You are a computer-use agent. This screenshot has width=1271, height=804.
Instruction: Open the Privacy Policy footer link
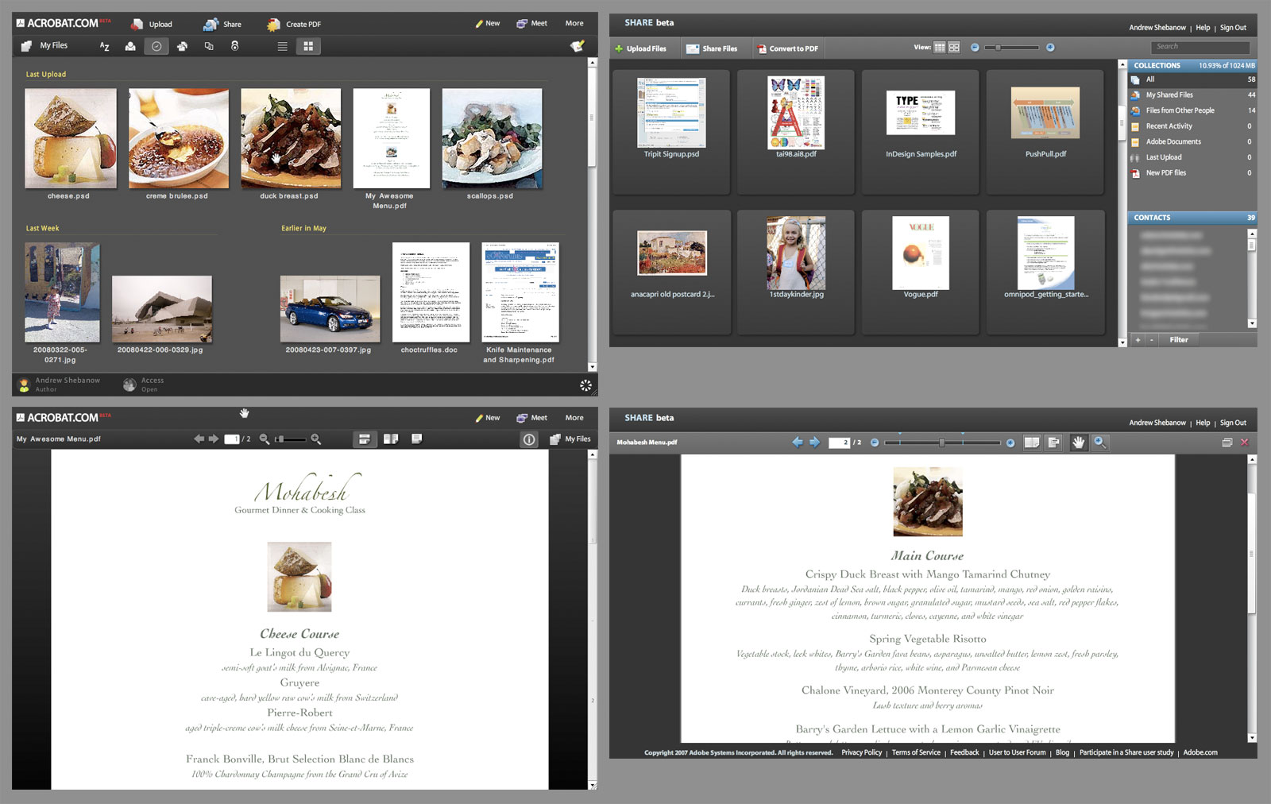861,752
